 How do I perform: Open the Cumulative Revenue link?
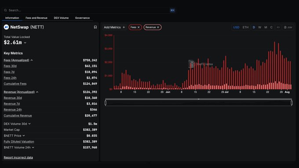pos(18,115)
